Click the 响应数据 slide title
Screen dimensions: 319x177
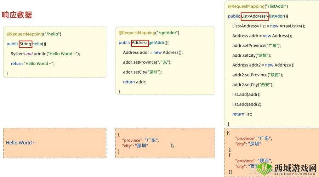point(17,15)
